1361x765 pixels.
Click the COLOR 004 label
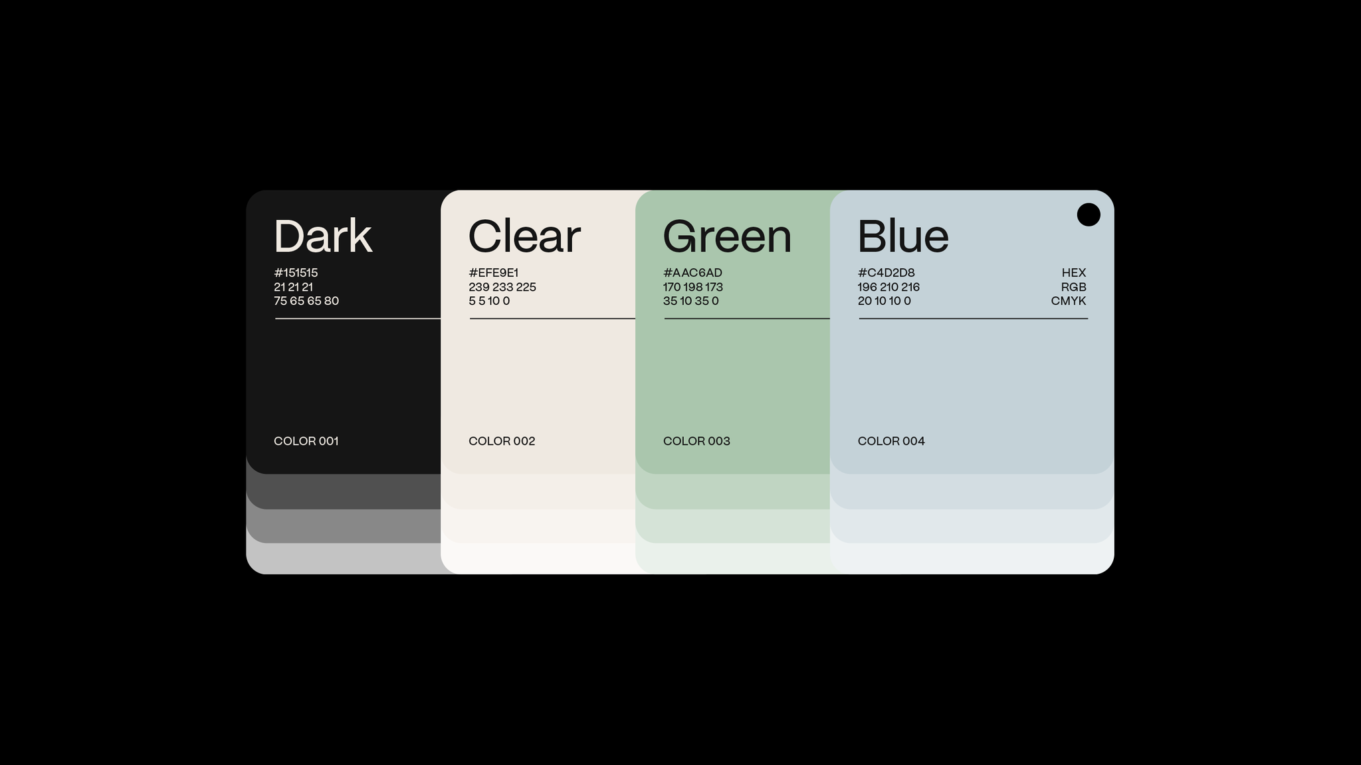891,441
